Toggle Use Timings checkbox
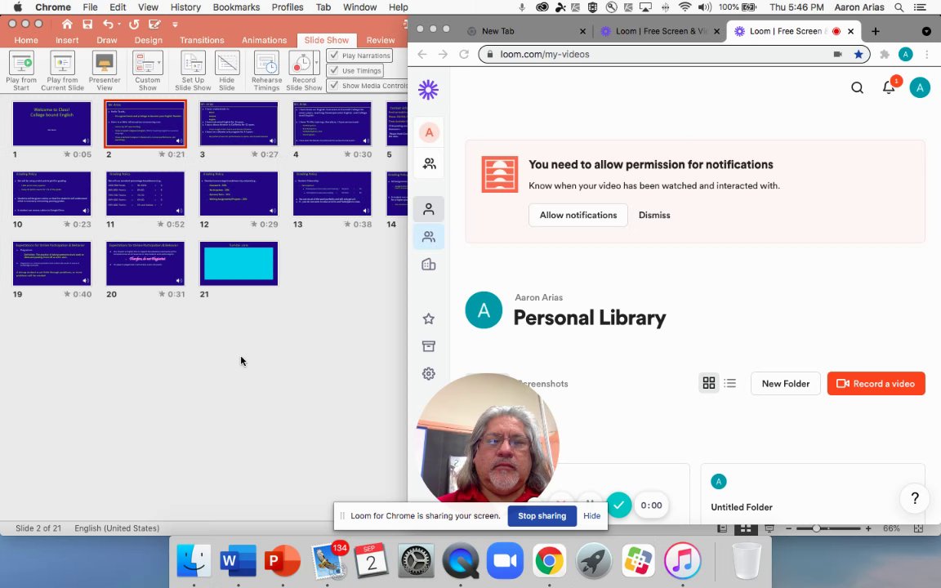 334,70
